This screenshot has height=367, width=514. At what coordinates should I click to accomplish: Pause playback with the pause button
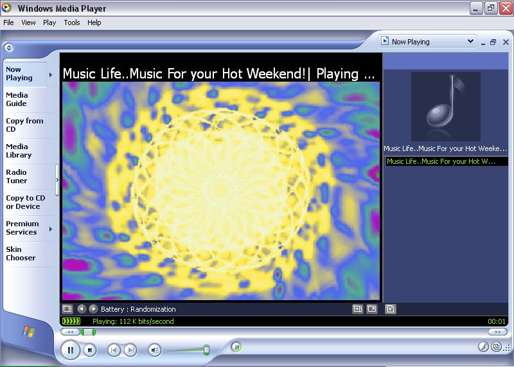[x=71, y=350]
